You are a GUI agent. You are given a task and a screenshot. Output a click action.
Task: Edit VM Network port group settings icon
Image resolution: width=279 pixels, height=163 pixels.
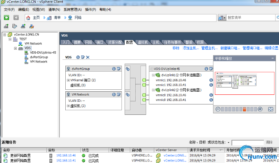119,94
